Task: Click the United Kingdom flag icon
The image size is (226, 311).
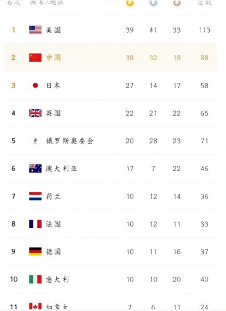Action: click(x=35, y=113)
